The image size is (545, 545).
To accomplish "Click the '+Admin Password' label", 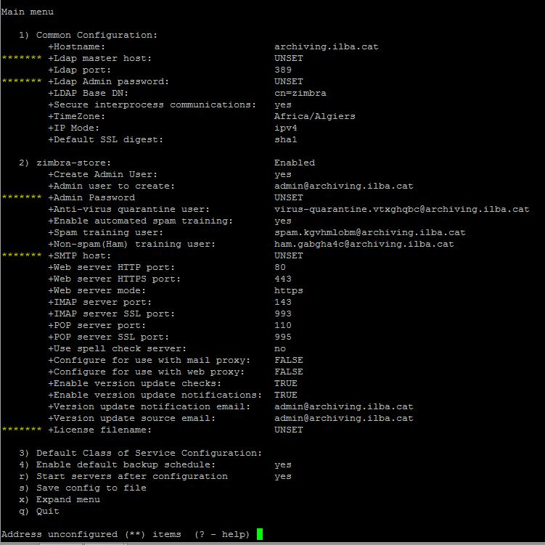I will (x=91, y=197).
